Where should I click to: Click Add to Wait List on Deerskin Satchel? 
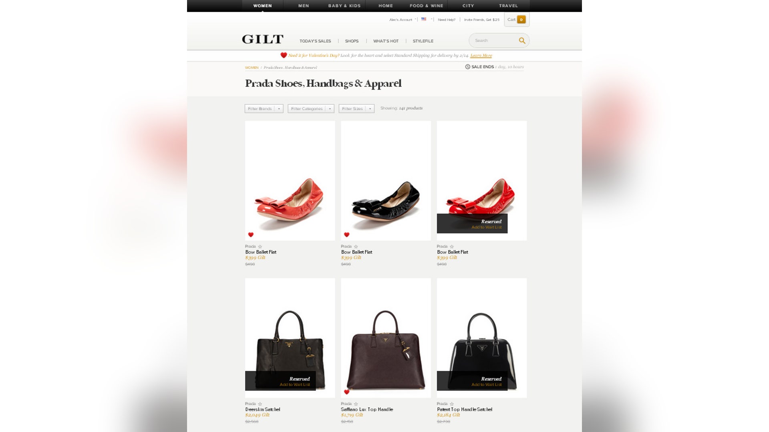[295, 385]
